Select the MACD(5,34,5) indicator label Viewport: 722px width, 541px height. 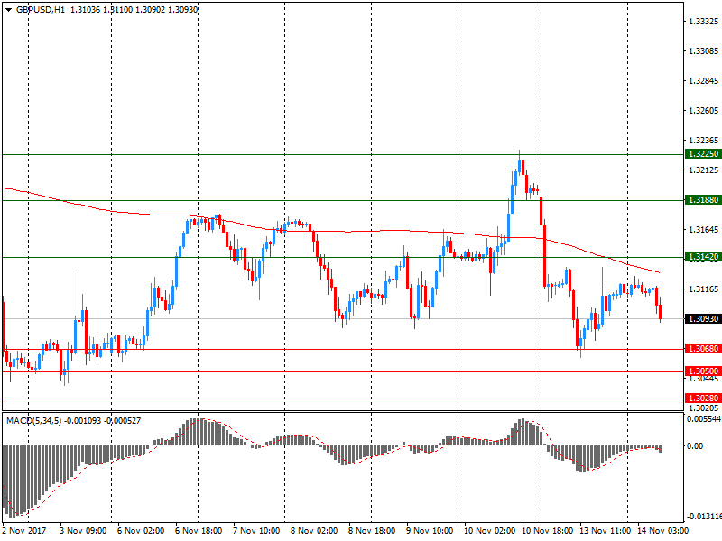click(x=33, y=421)
